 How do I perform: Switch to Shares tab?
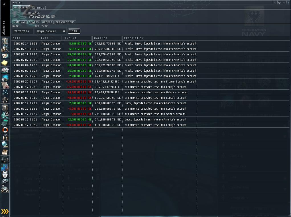coord(34,22)
